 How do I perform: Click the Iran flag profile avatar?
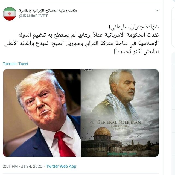10,14
